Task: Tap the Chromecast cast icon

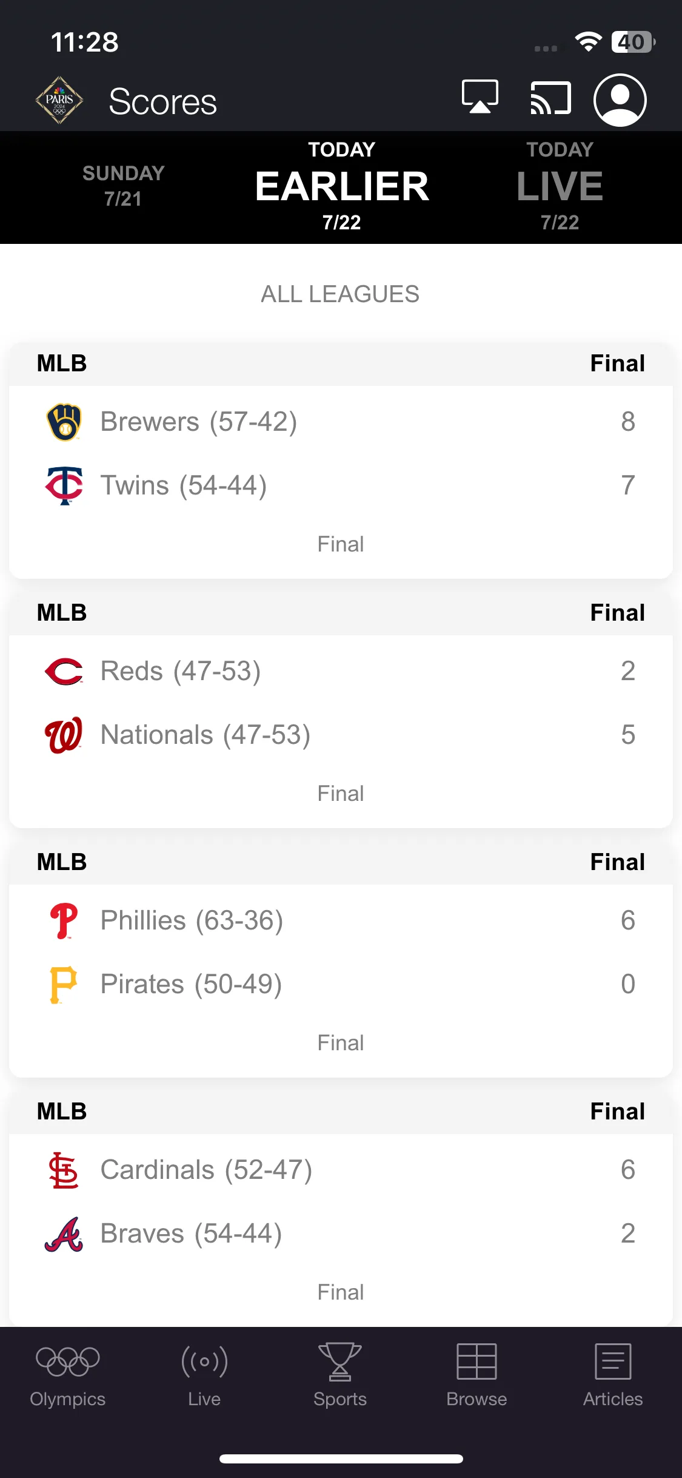Action: click(550, 98)
